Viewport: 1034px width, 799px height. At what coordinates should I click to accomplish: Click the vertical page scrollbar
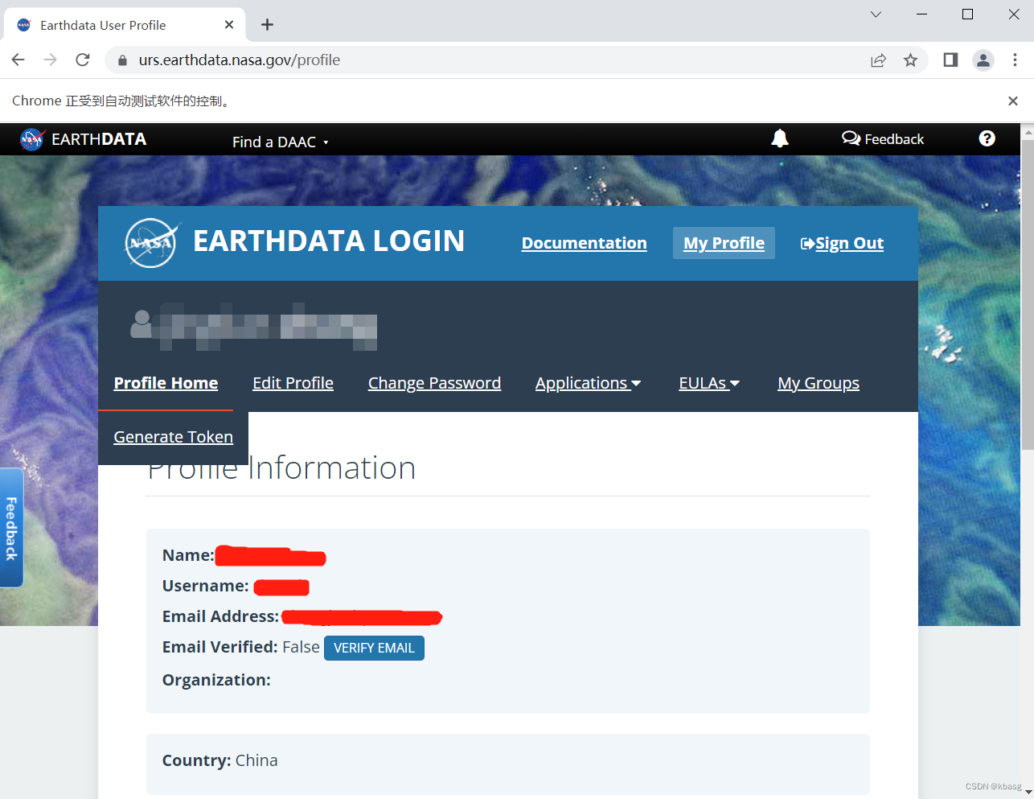(x=1027, y=294)
